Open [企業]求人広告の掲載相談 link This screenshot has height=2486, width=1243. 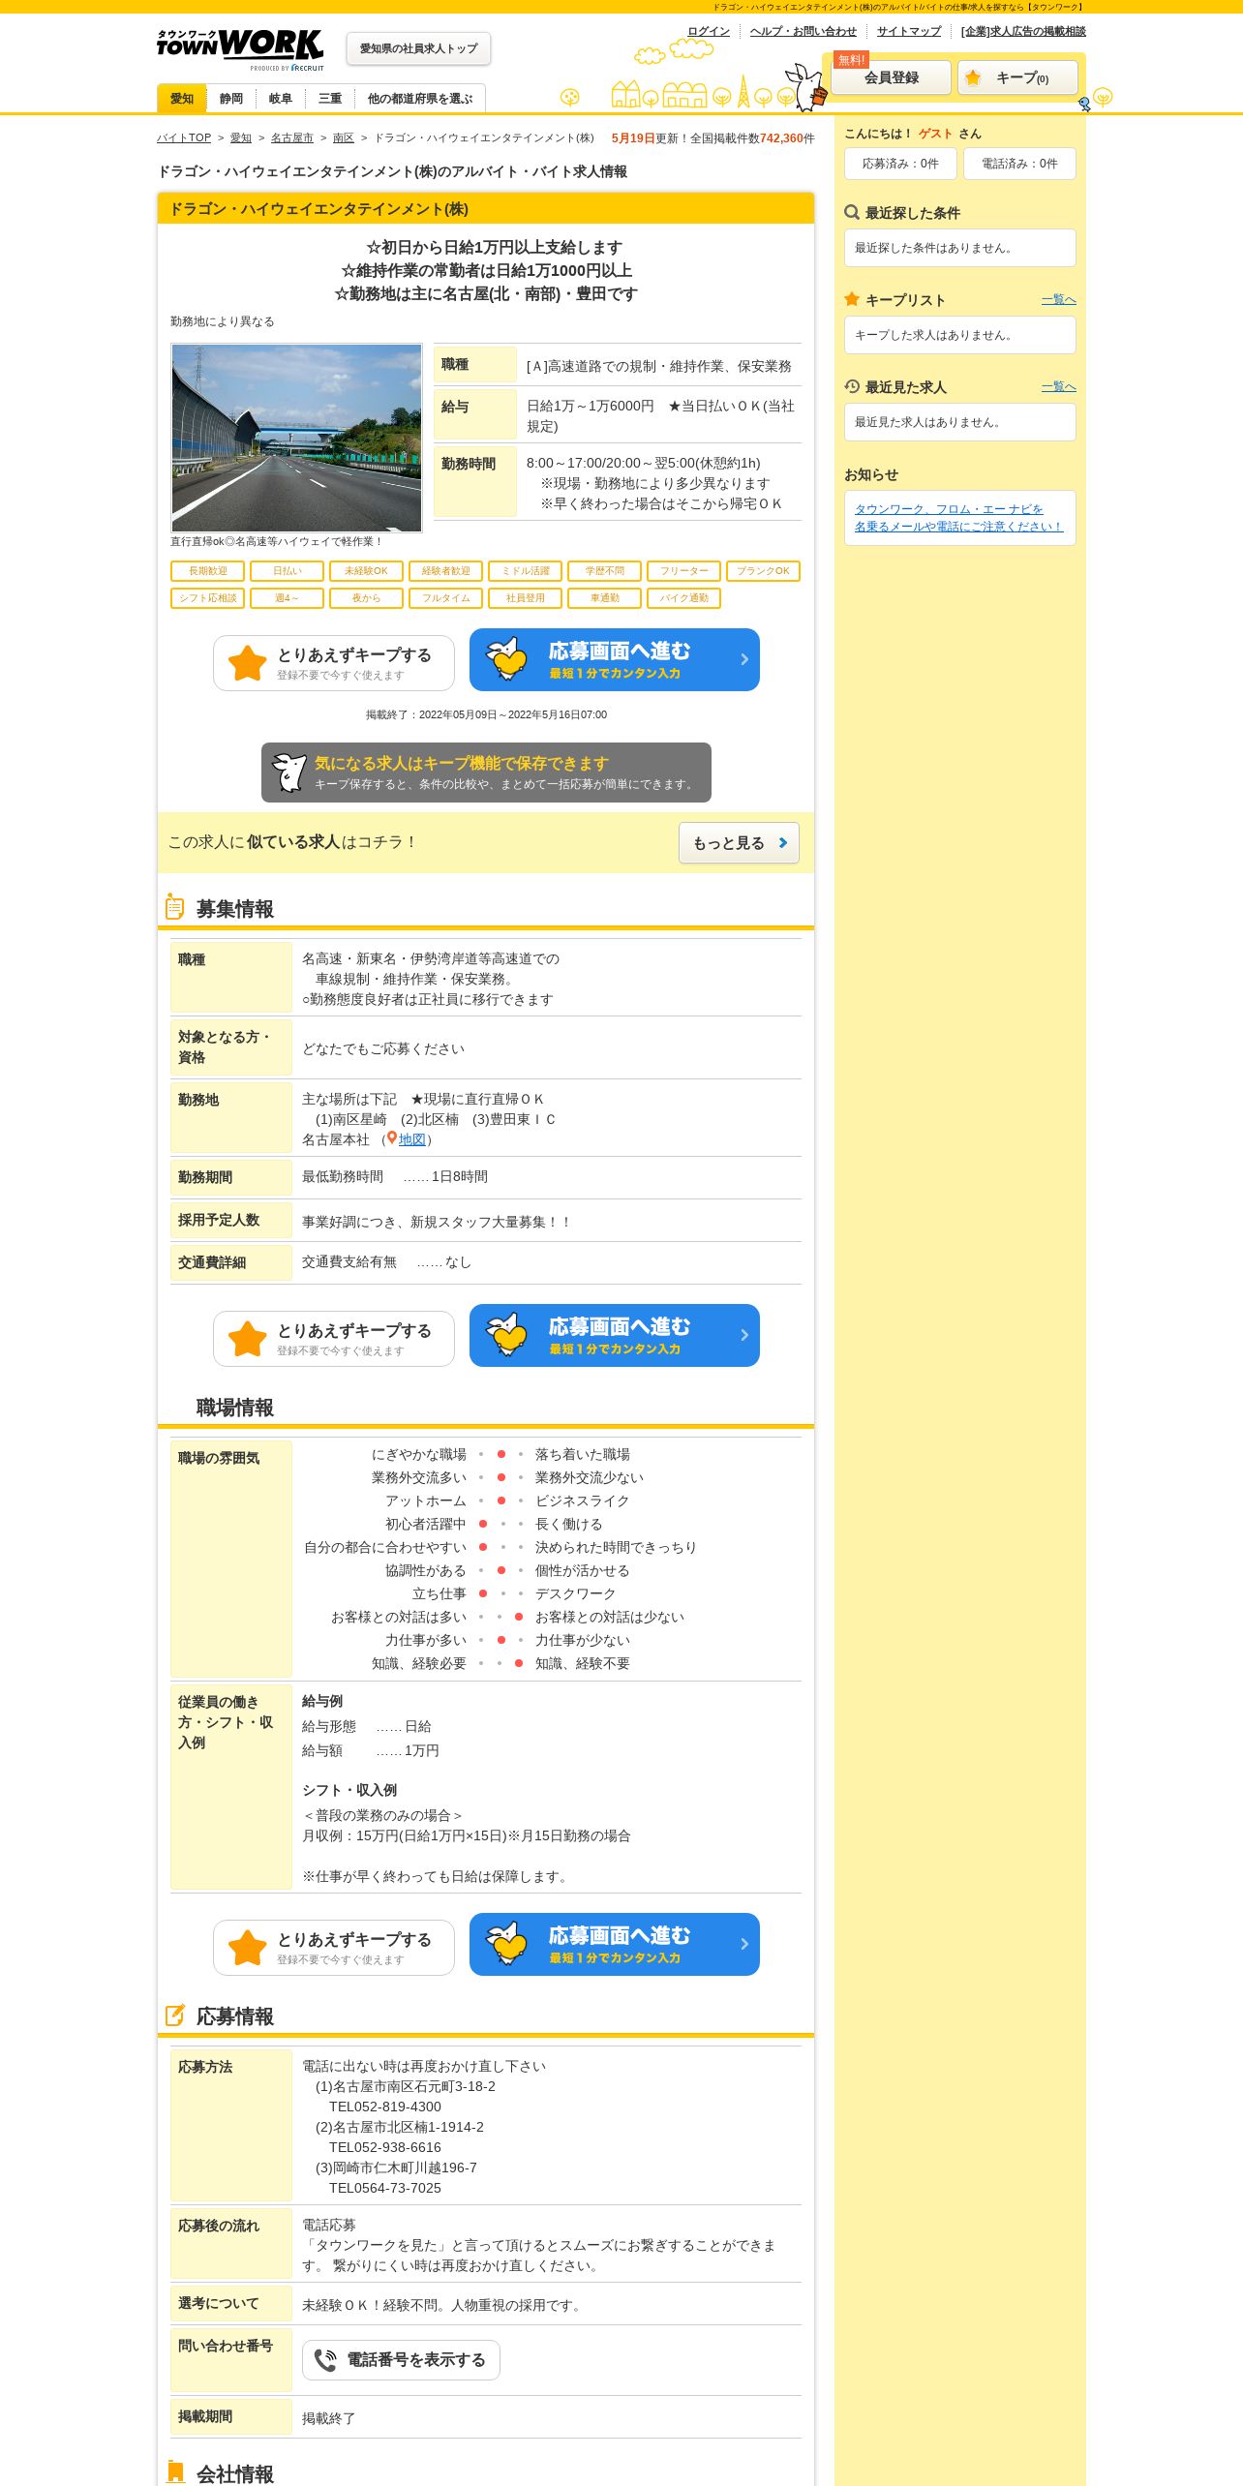[1023, 31]
